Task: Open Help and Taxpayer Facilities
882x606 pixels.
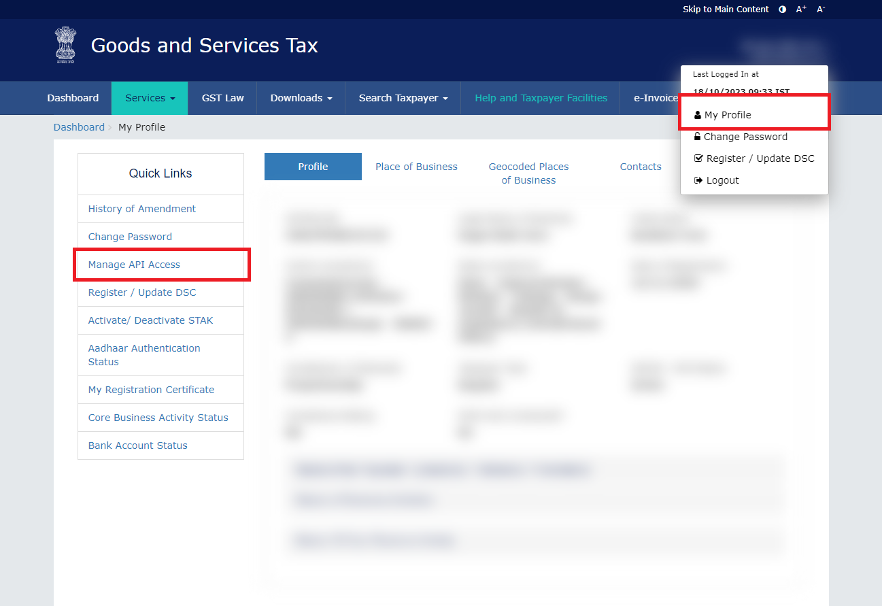Action: pos(541,98)
